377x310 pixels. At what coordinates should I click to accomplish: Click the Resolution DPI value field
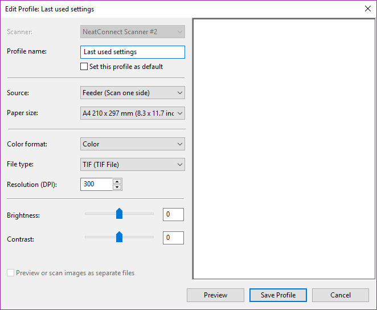tap(96, 184)
